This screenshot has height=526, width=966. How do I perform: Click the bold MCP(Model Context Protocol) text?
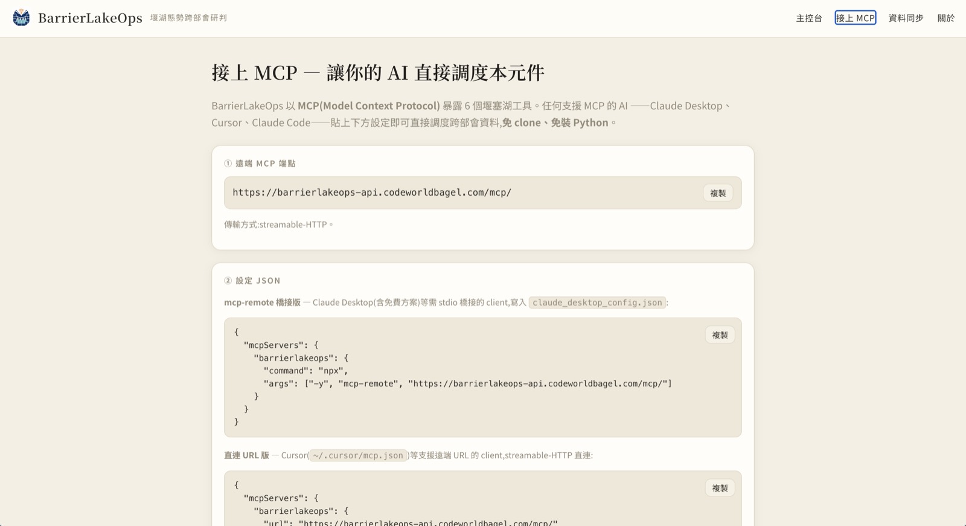point(369,106)
